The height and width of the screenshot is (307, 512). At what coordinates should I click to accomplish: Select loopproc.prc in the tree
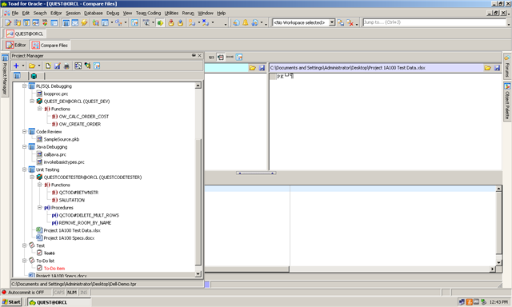[x=56, y=94]
